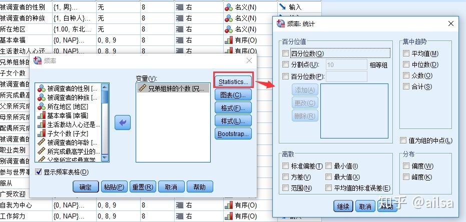Viewport: 466px width, 222px height.
Task: Untick 显示频率表格(D) checkbox
Action: tap(39, 172)
